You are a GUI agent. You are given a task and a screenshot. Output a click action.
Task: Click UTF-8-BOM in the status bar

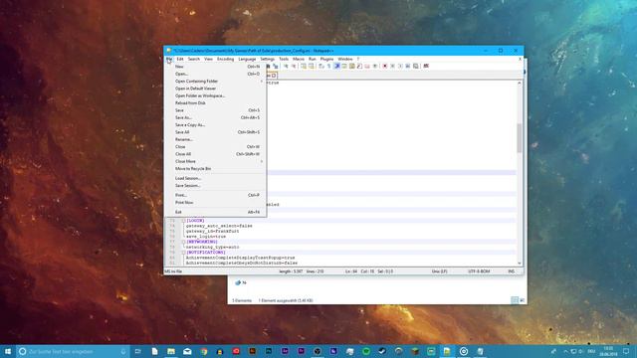click(x=479, y=271)
